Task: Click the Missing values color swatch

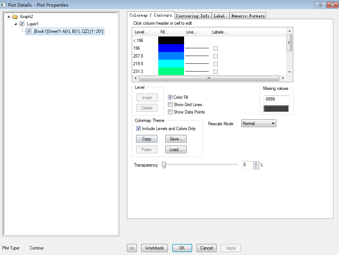Action: (276, 109)
